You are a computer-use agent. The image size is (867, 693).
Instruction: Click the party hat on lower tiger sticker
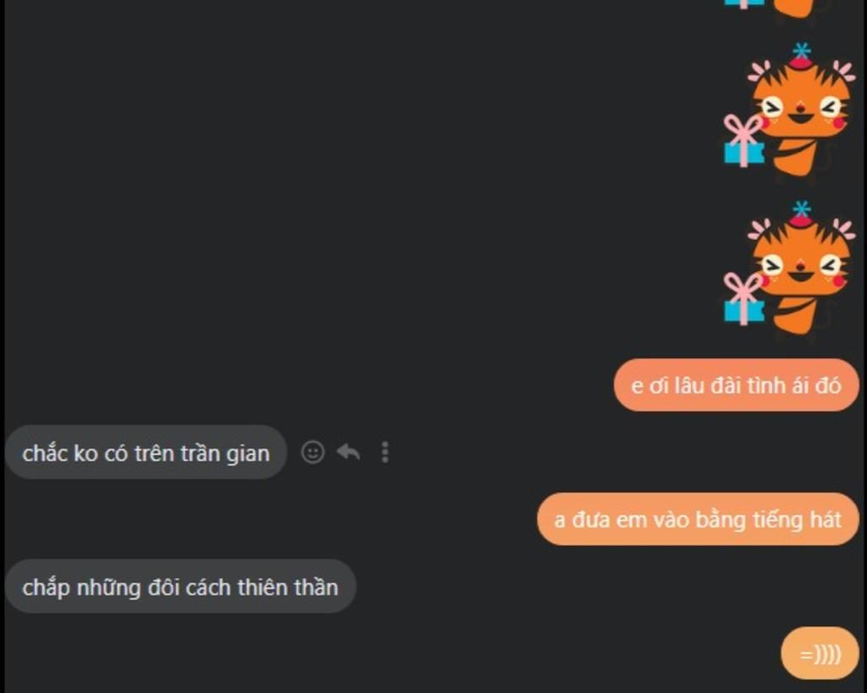(801, 213)
